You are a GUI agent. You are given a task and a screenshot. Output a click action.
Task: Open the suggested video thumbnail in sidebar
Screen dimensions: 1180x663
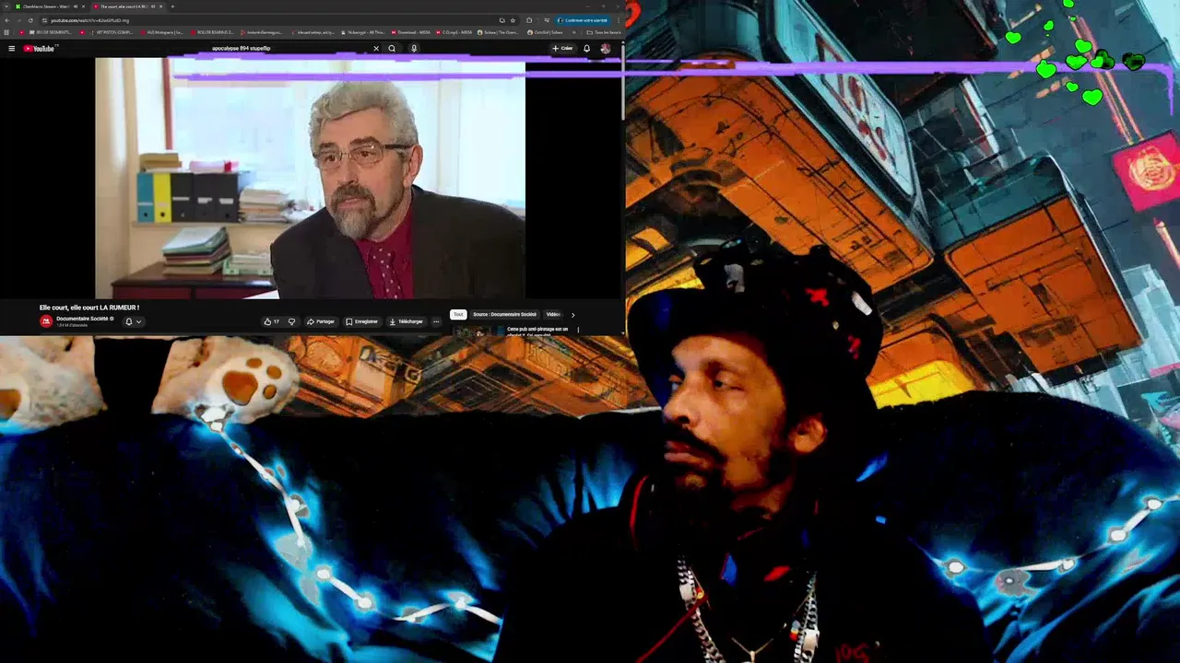[478, 331]
